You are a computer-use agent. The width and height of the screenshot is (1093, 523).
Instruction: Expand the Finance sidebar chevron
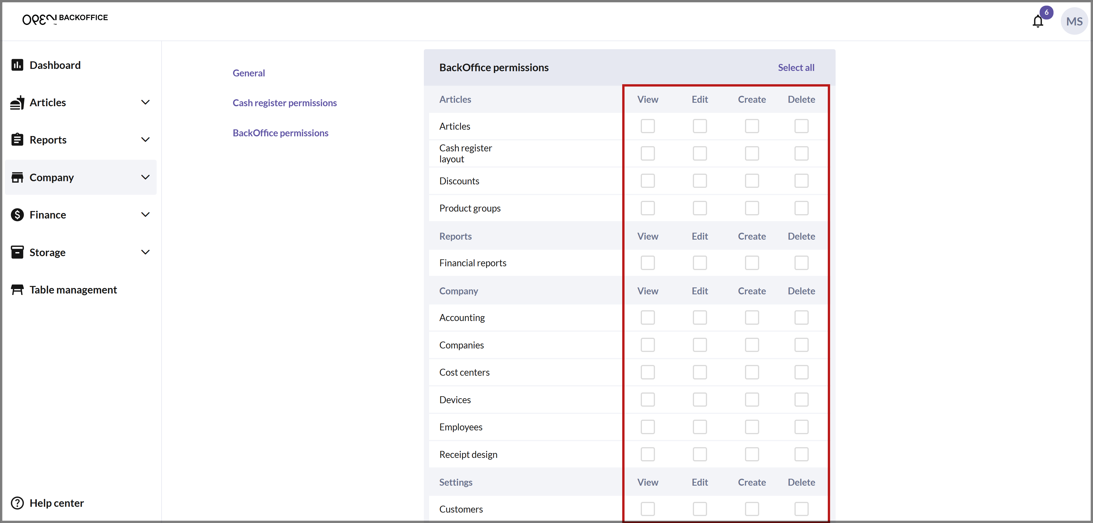(145, 215)
